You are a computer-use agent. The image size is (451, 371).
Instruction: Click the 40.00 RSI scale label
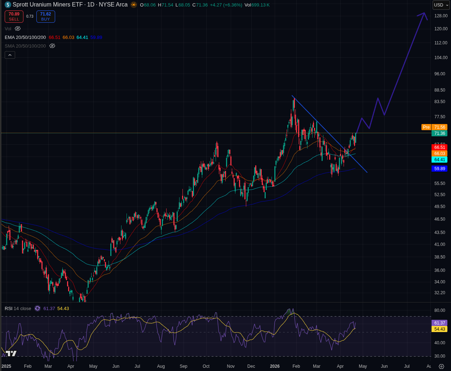point(440,343)
